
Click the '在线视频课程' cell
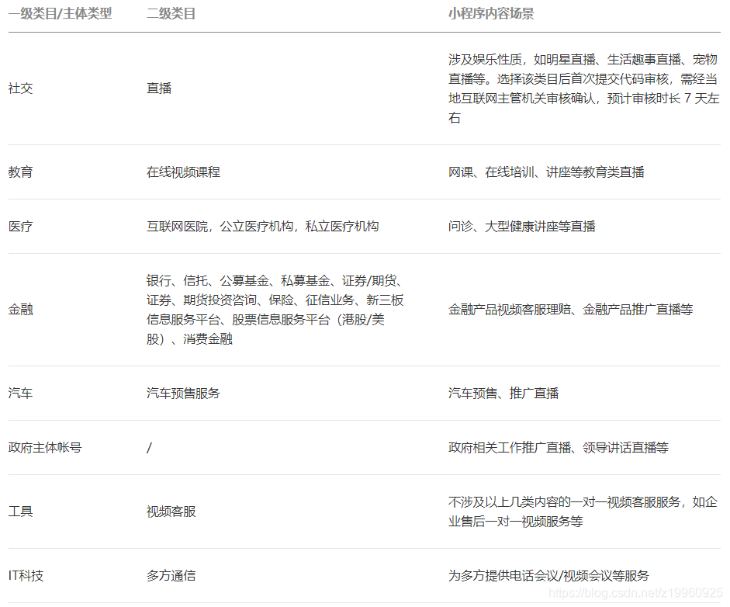pyautogui.click(x=183, y=172)
